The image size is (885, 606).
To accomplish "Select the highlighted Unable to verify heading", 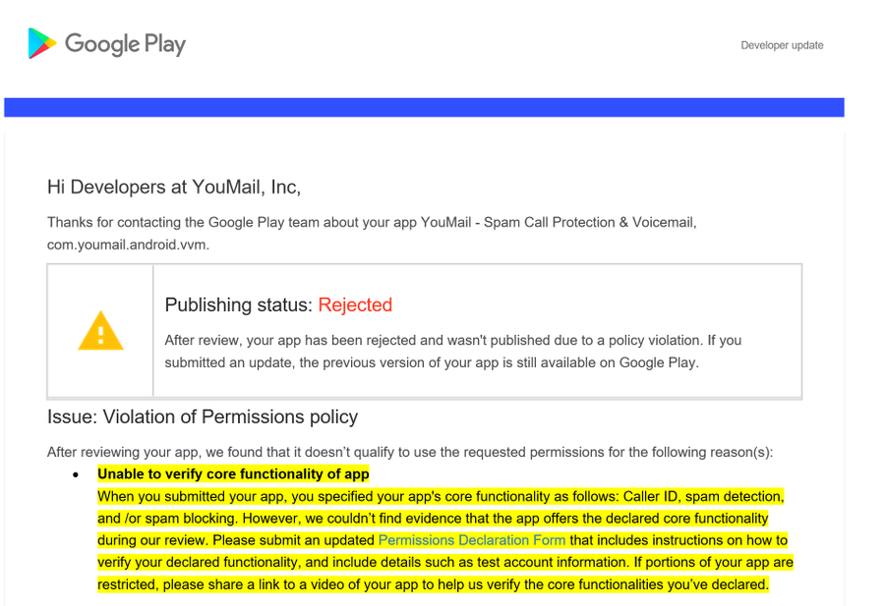I will pos(232,473).
